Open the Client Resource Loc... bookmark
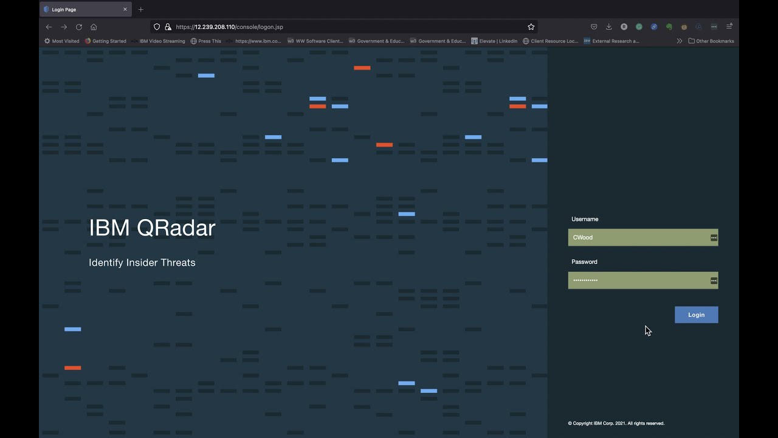Image resolution: width=778 pixels, height=438 pixels. click(x=551, y=41)
